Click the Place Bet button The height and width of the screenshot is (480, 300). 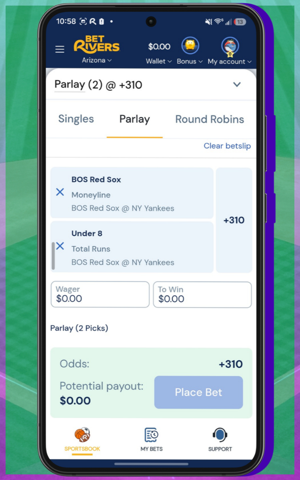[198, 392]
